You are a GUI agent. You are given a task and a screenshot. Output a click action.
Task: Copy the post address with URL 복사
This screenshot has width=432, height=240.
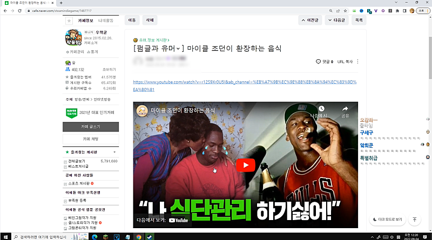tap(345, 61)
